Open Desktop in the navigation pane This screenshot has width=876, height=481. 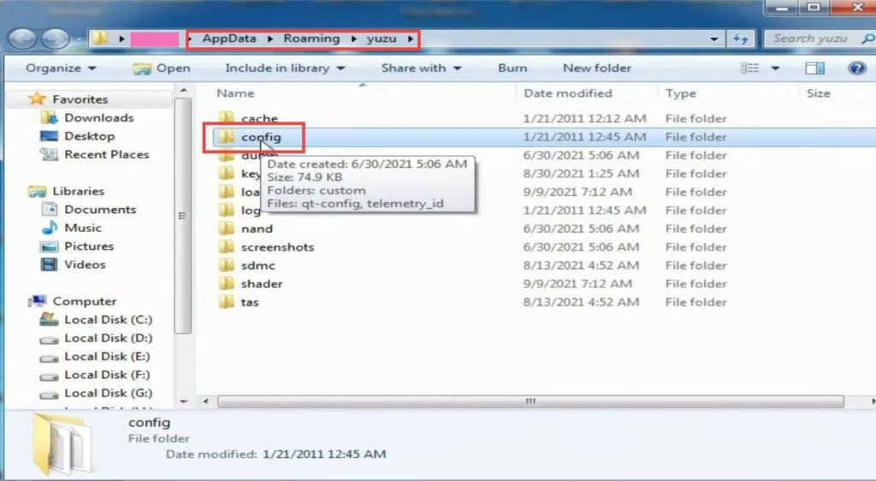click(x=89, y=136)
